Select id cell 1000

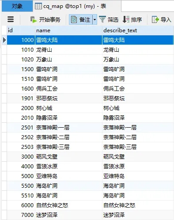point(21,40)
